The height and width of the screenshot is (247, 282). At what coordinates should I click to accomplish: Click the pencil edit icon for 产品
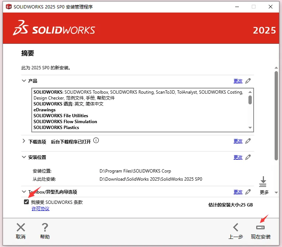click(248, 81)
